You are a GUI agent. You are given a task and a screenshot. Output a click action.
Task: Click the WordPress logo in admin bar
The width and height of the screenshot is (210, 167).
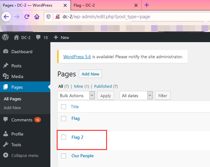(5, 37)
